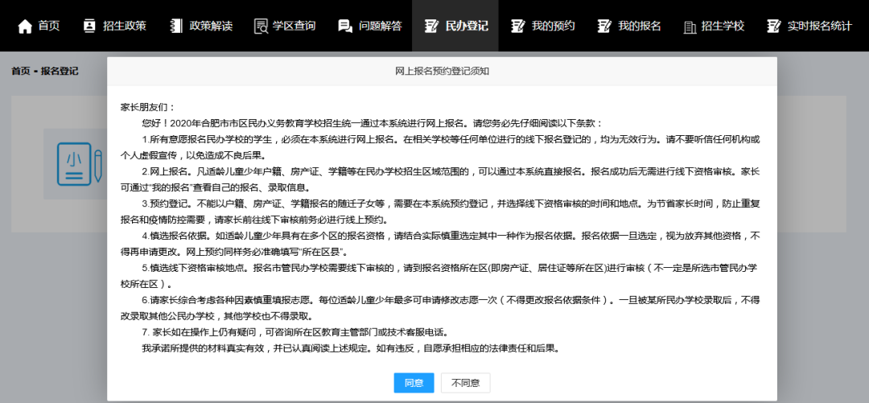
Task: Click the chat-bubble icon beside 问题解答
Action: (345, 26)
